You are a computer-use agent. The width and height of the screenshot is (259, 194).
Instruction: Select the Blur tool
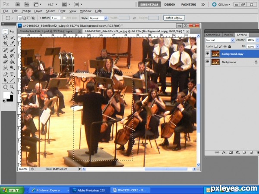point(5,68)
